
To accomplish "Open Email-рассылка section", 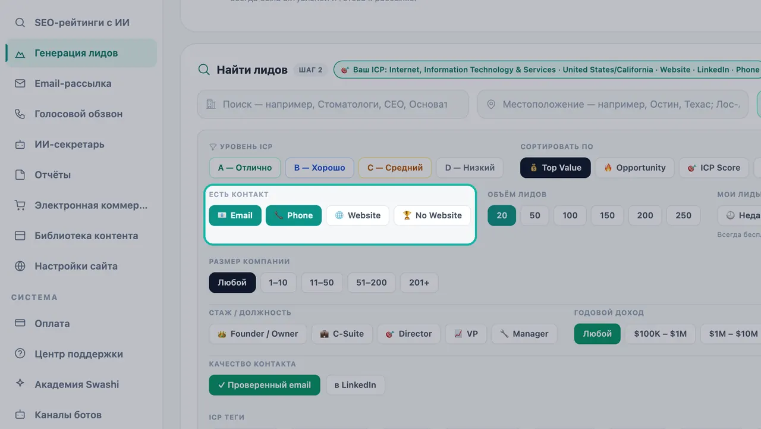I will (x=81, y=83).
